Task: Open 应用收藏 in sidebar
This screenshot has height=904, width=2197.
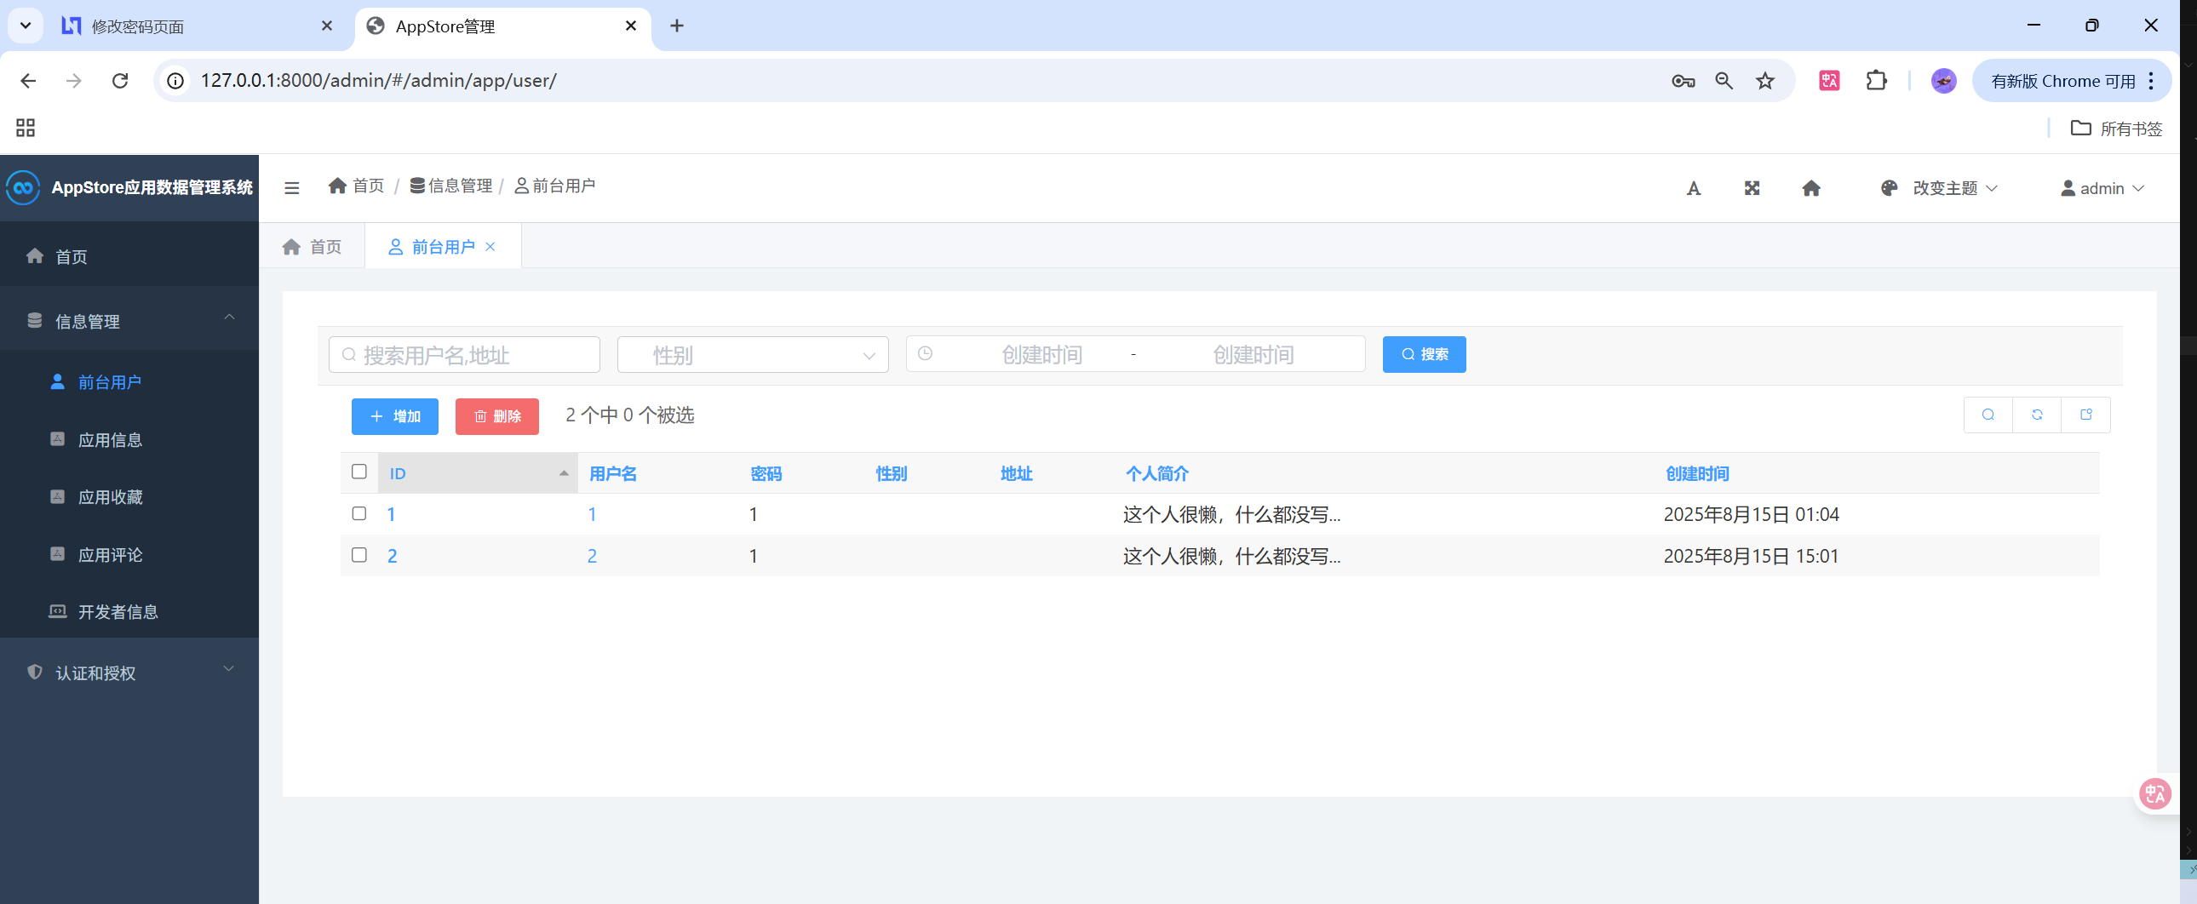Action: pos(129,496)
